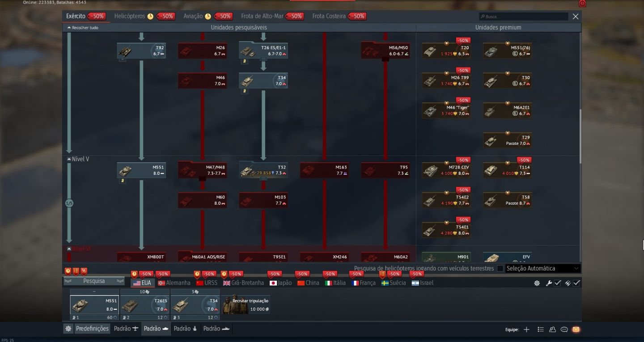Switch to the Helicópteros tab
Image resolution: width=644 pixels, height=342 pixels.
[130, 16]
